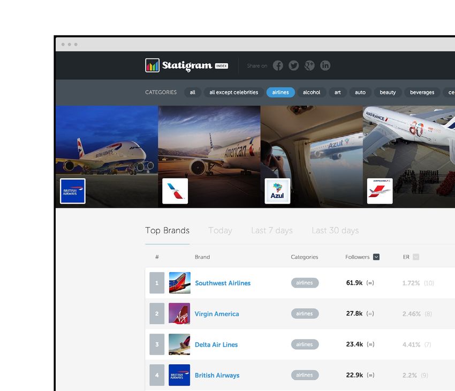Select the 'art' category filter
This screenshot has width=455, height=391.
pos(337,92)
